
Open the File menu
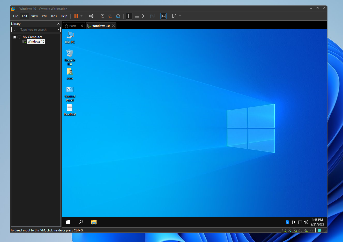pos(16,16)
